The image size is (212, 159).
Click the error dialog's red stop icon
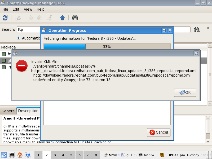click(22, 66)
